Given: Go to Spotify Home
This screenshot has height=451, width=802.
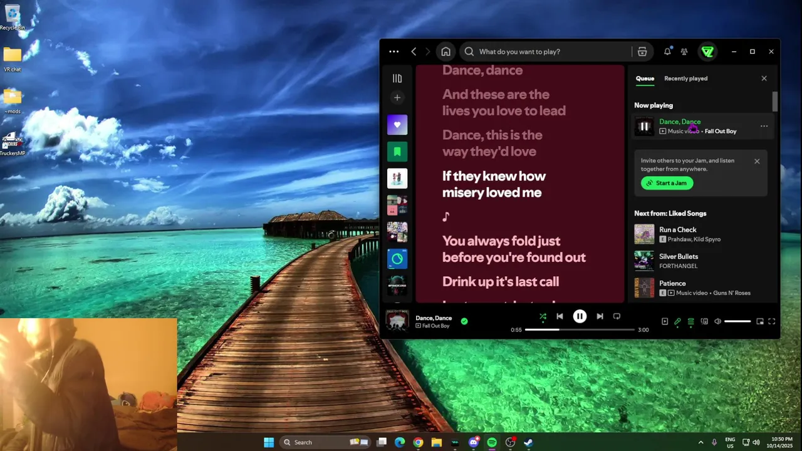Looking at the screenshot, I should (445, 51).
